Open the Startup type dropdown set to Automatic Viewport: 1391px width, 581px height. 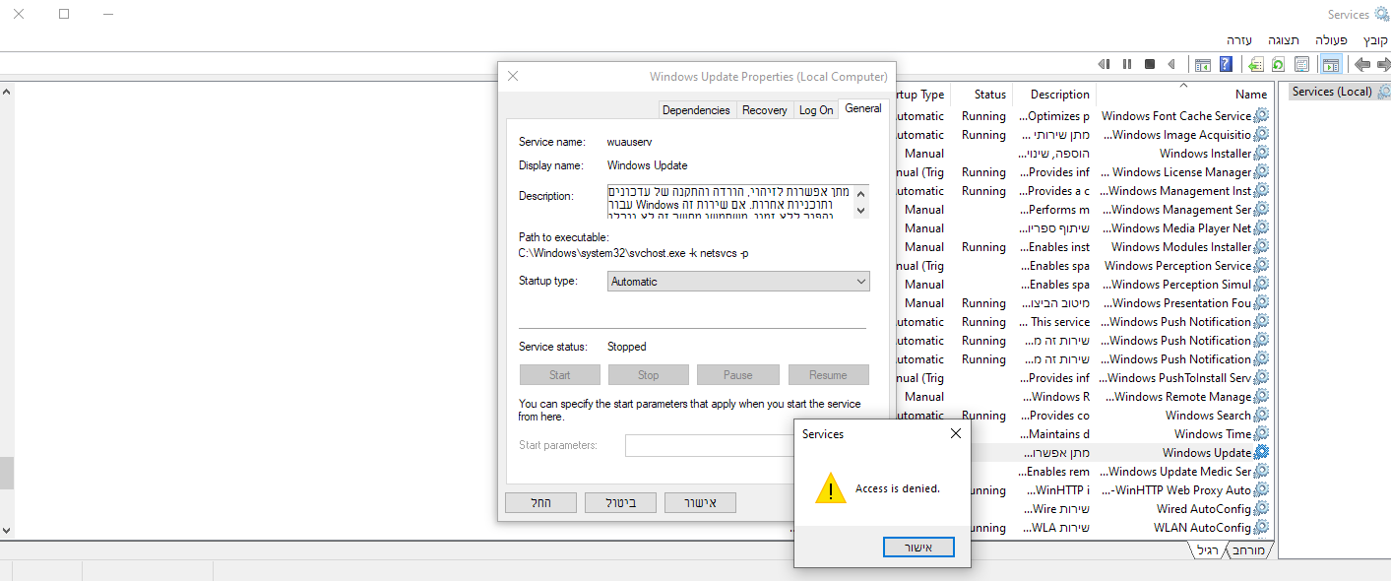(x=738, y=282)
